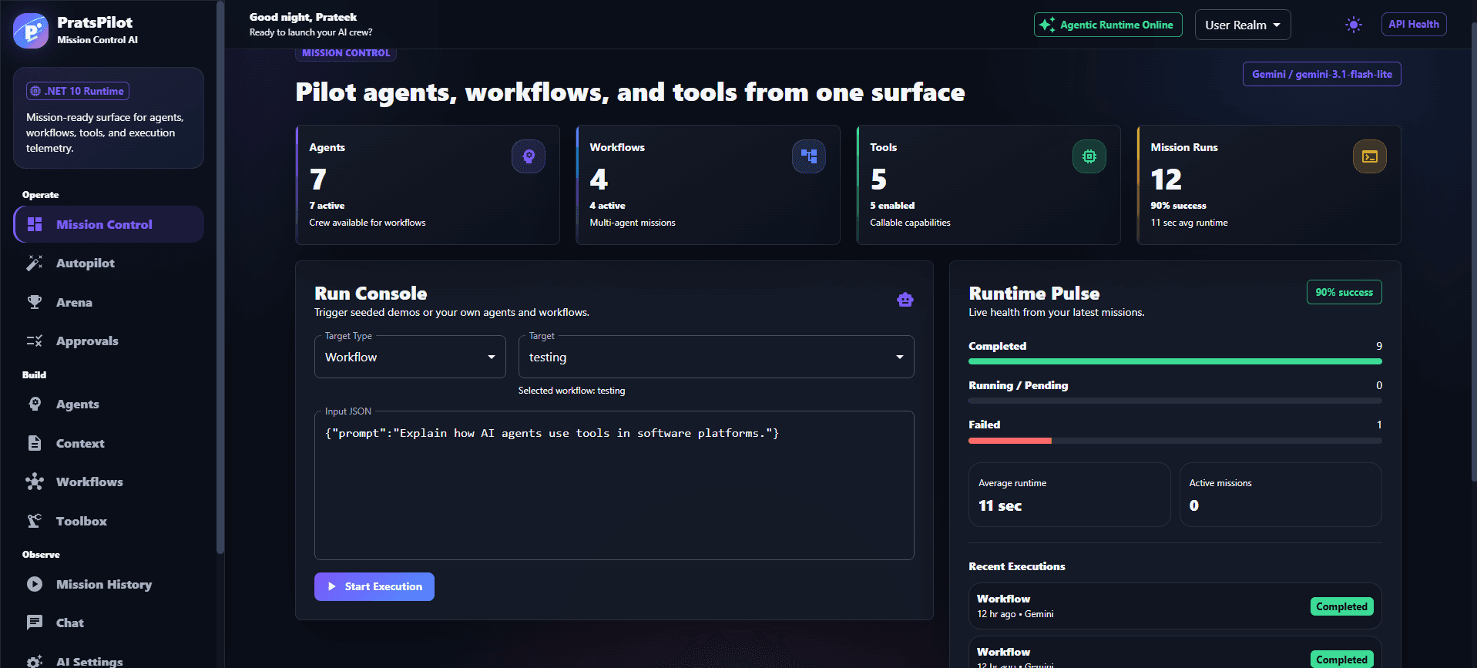Click the Arena trophy icon

click(35, 302)
